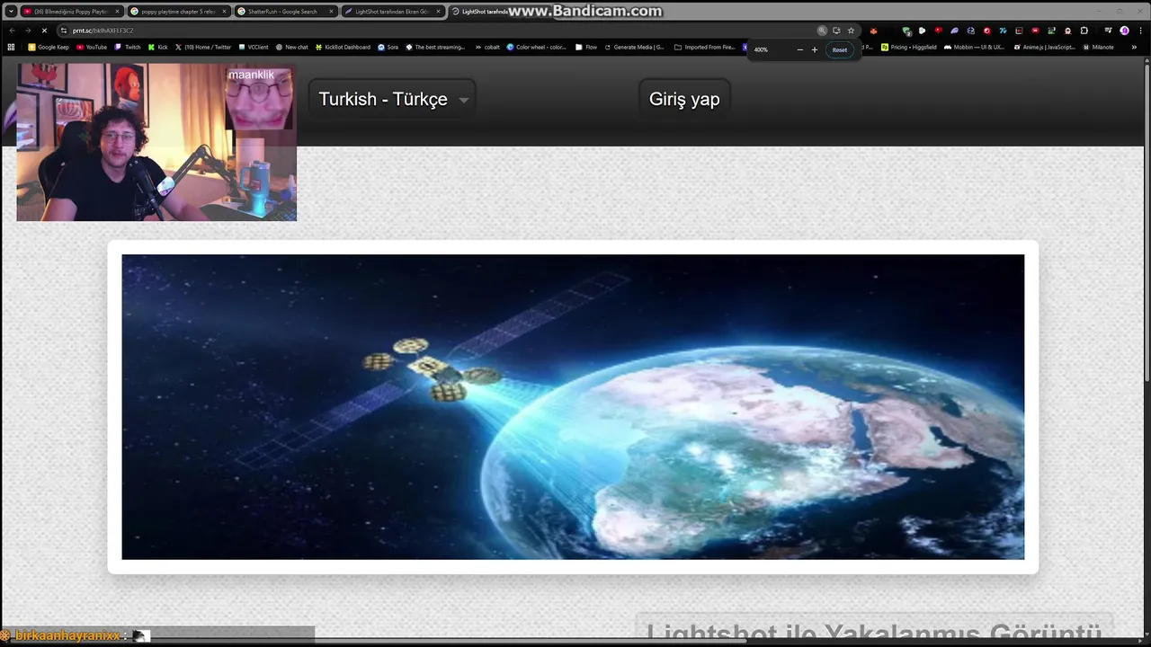Screen dimensions: 1151x647
Task: Open the YouTube bookmark
Action: click(92, 47)
